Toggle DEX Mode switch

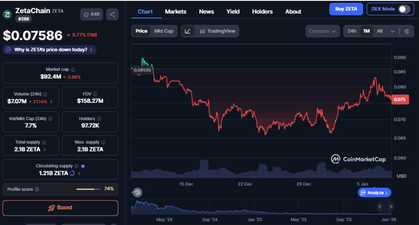pos(404,9)
